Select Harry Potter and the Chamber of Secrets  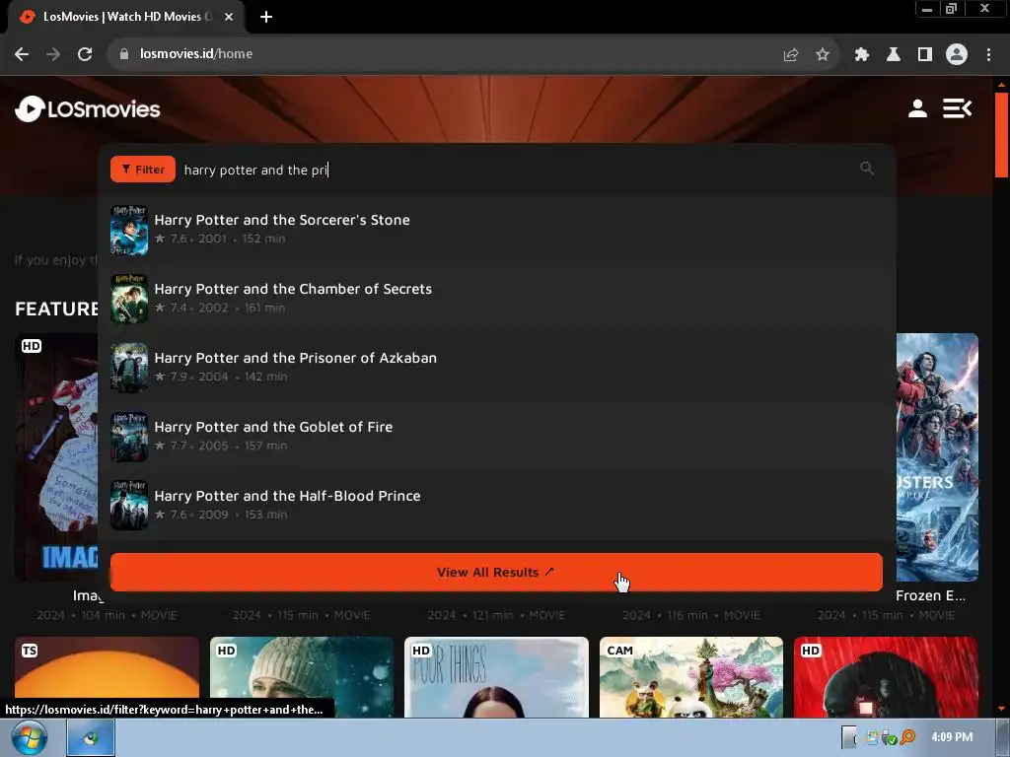(x=496, y=298)
